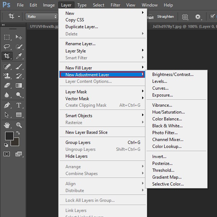Viewport: 217px width, 217px height.
Task: Add a Curves adjustment layer
Action: (x=176, y=88)
